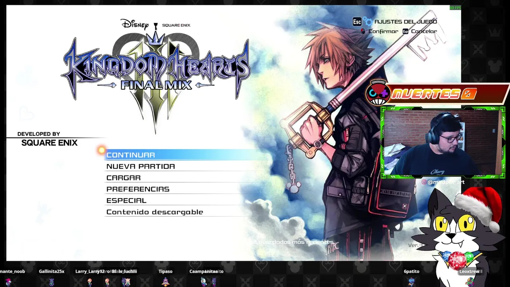Viewport: 510px width, 287px height.
Task: Click the red mascot icon beside MUERTES
Action: point(378,93)
